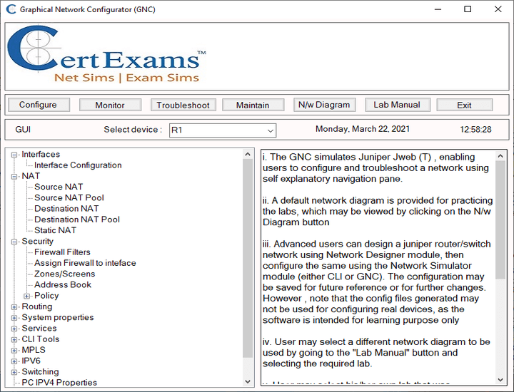
Task: Select PC IPV4 Properties item
Action: point(59,383)
